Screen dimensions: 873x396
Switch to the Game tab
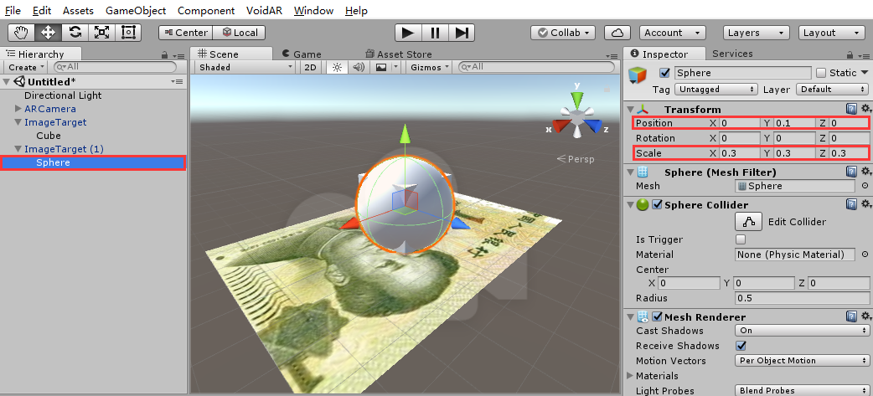[302, 54]
